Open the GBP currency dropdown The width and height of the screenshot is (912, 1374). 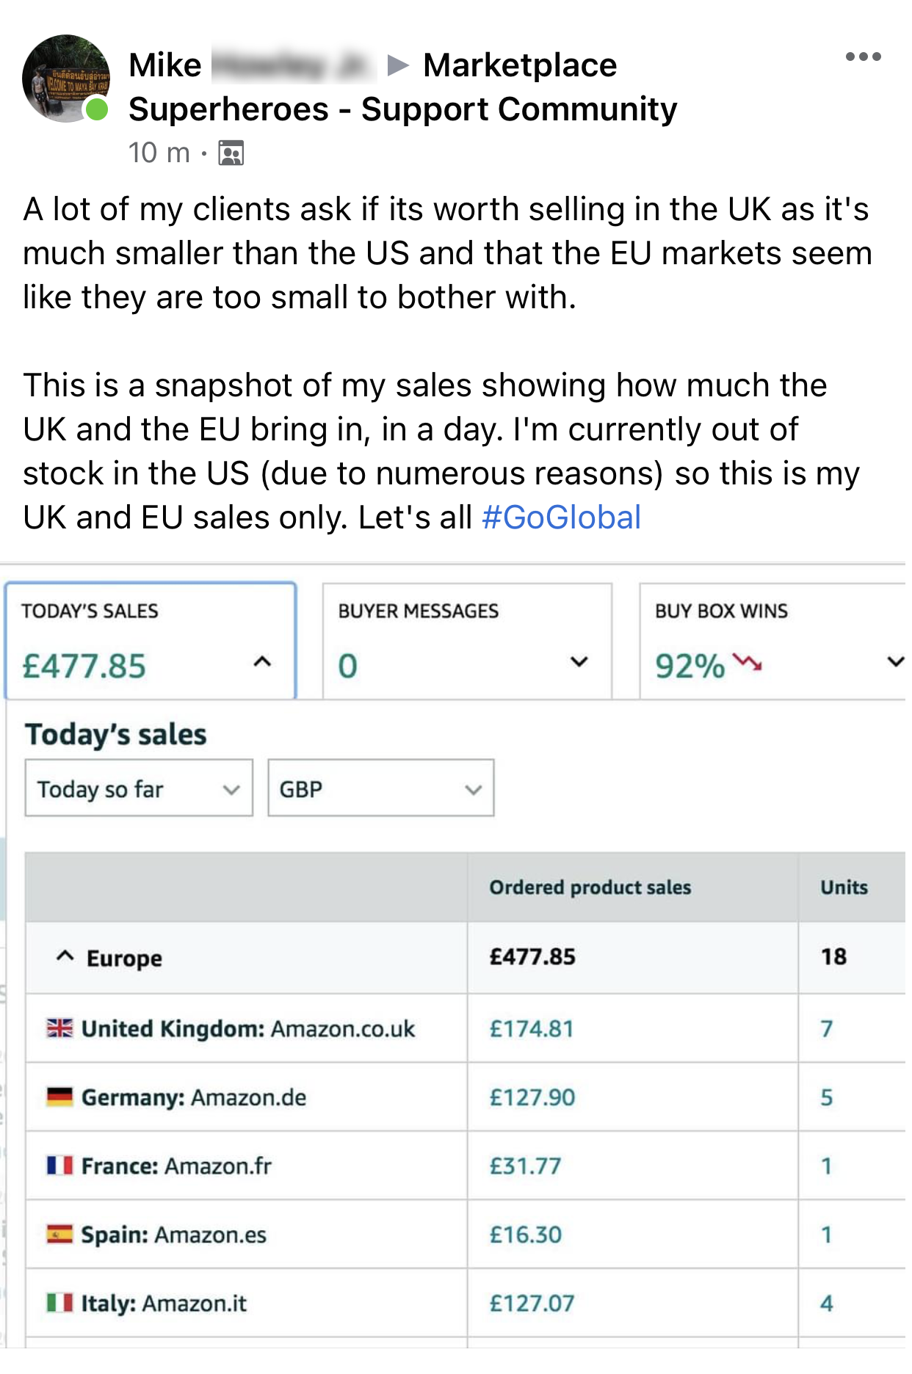pyautogui.click(x=380, y=789)
